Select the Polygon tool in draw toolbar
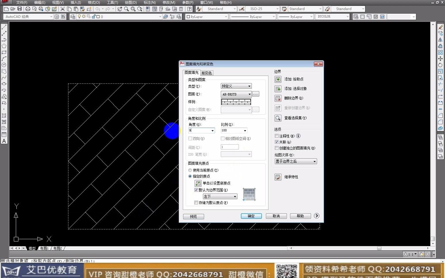This screenshot has height=278, width=445. 4,46
